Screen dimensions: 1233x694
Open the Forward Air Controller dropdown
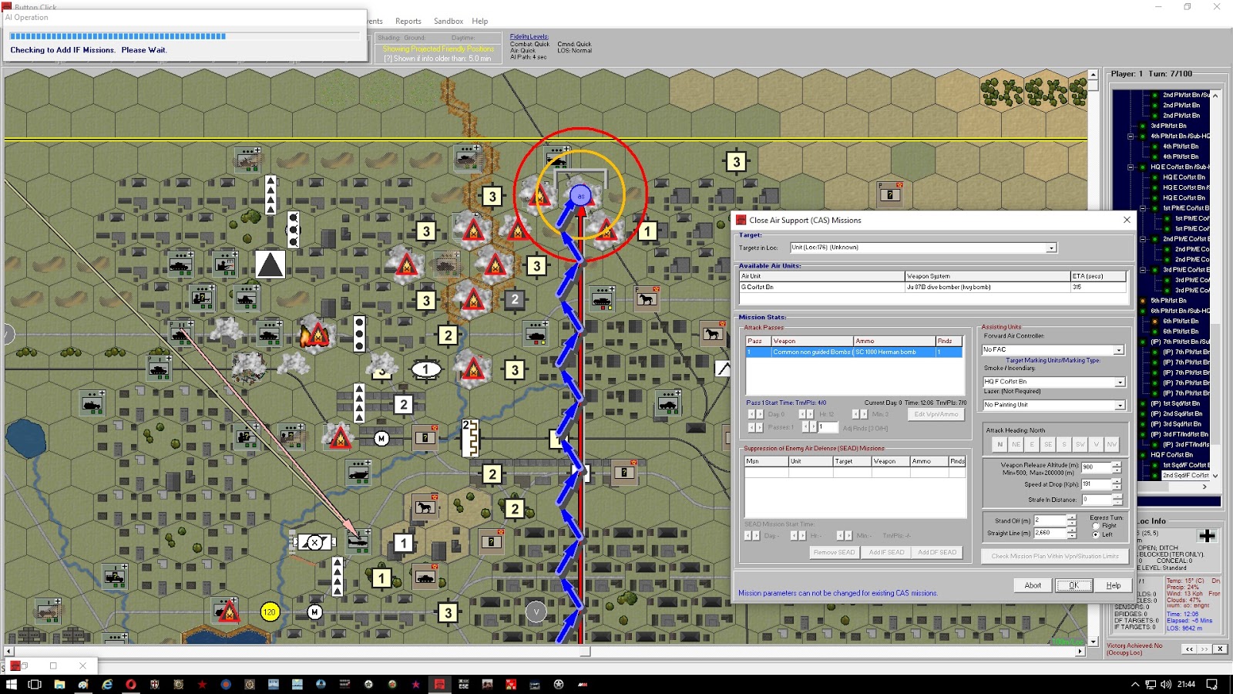tap(1119, 350)
